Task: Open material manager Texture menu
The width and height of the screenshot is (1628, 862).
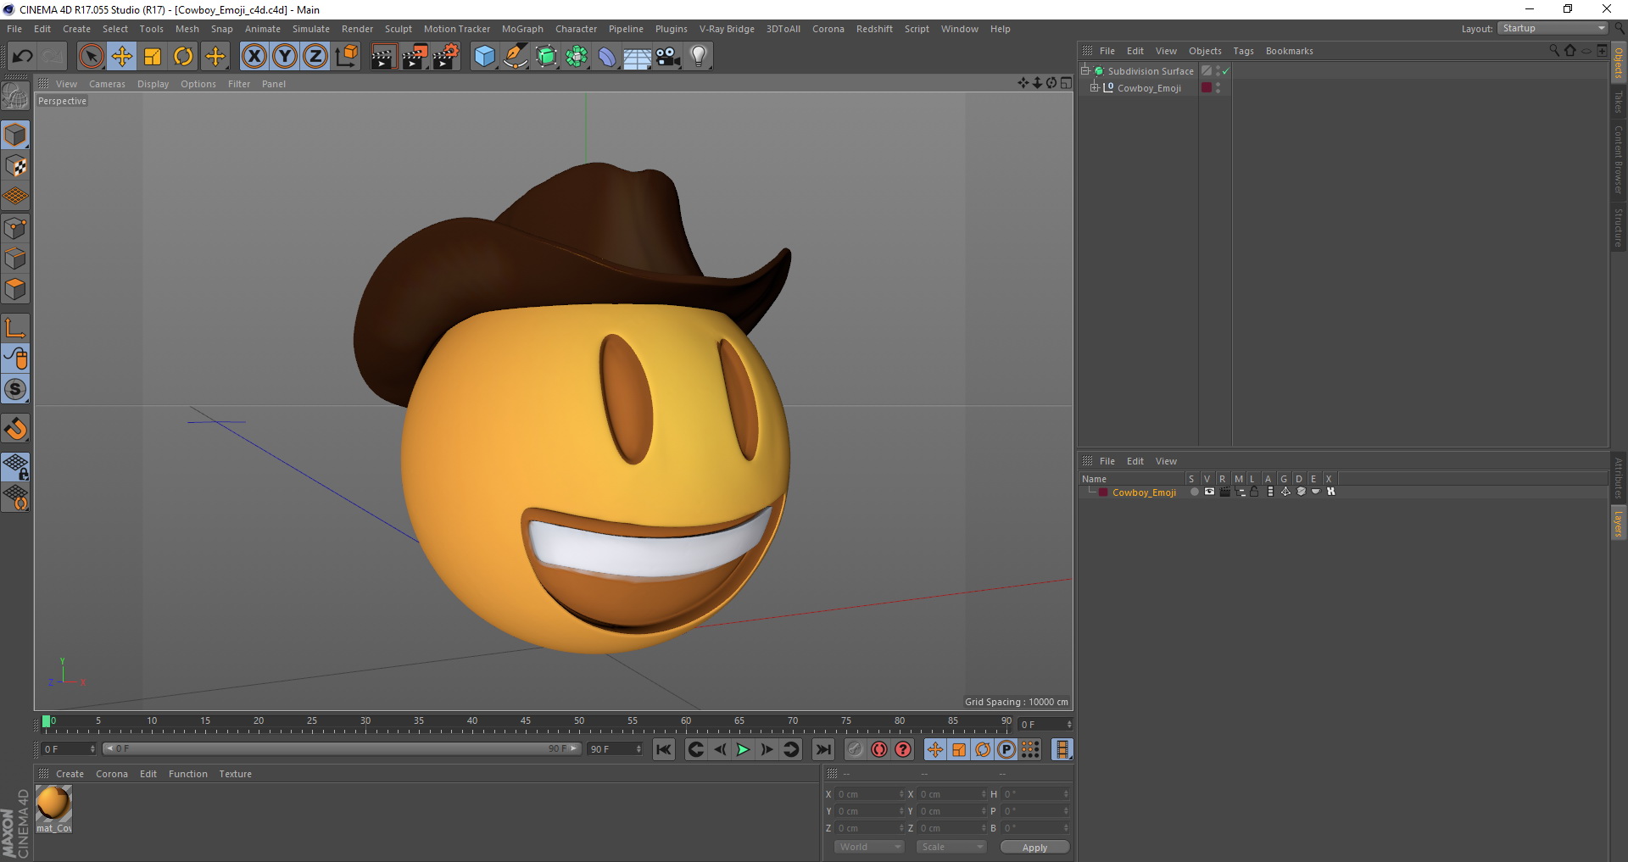Action: pos(235,774)
